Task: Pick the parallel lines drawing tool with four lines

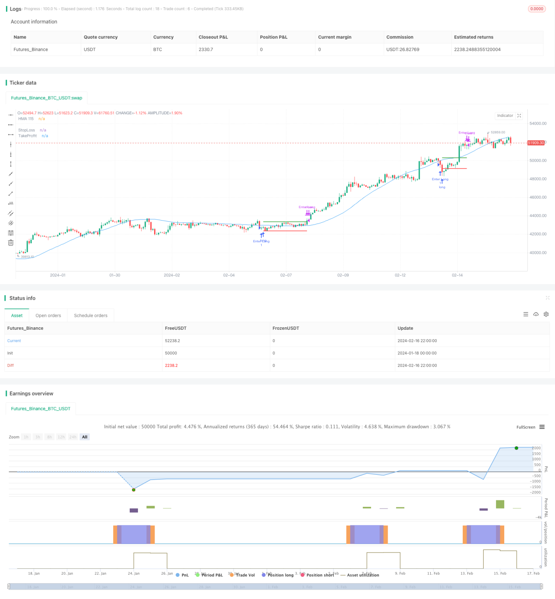Action: [x=11, y=233]
